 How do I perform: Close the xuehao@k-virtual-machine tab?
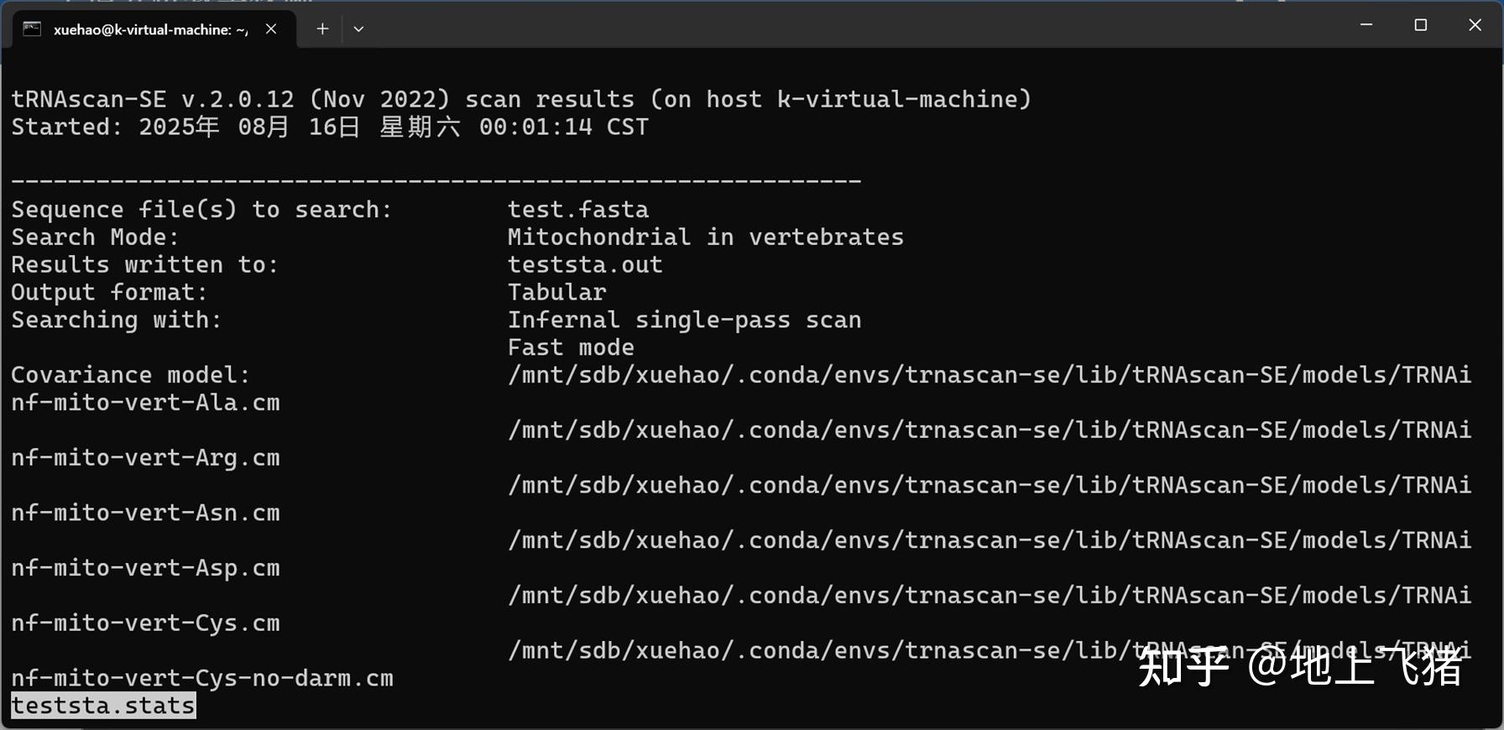[x=270, y=28]
